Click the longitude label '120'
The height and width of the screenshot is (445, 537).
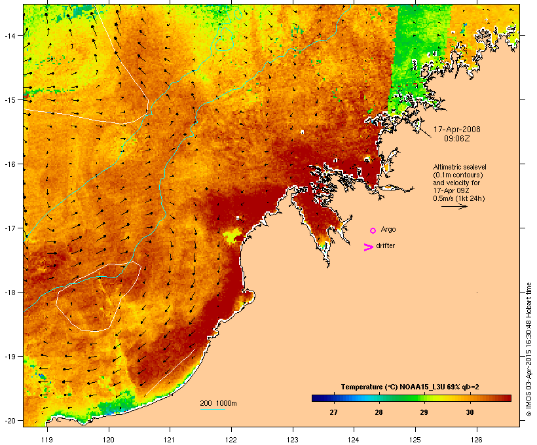coord(109,440)
